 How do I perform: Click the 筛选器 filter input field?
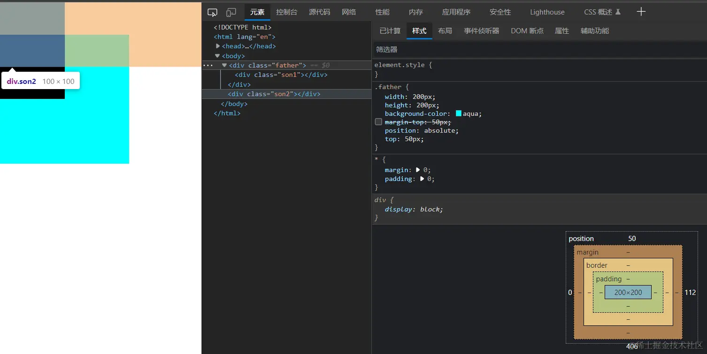click(x=539, y=49)
